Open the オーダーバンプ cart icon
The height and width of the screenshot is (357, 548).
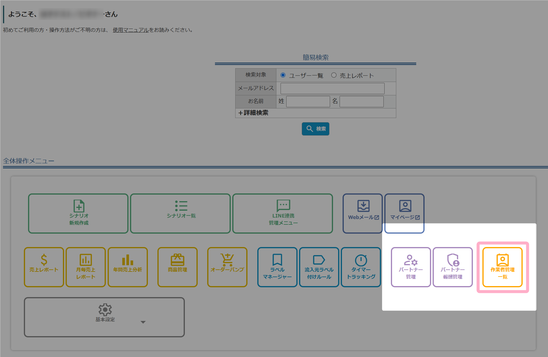pyautogui.click(x=227, y=260)
